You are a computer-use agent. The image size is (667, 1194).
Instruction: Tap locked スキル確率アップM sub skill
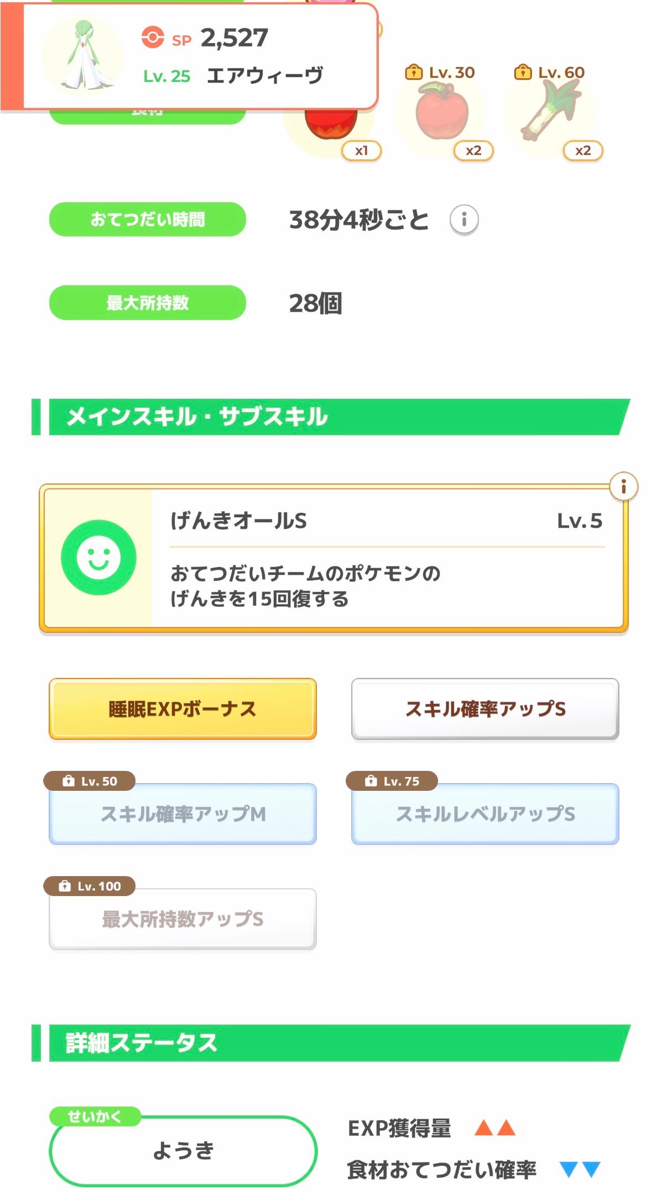click(x=183, y=815)
